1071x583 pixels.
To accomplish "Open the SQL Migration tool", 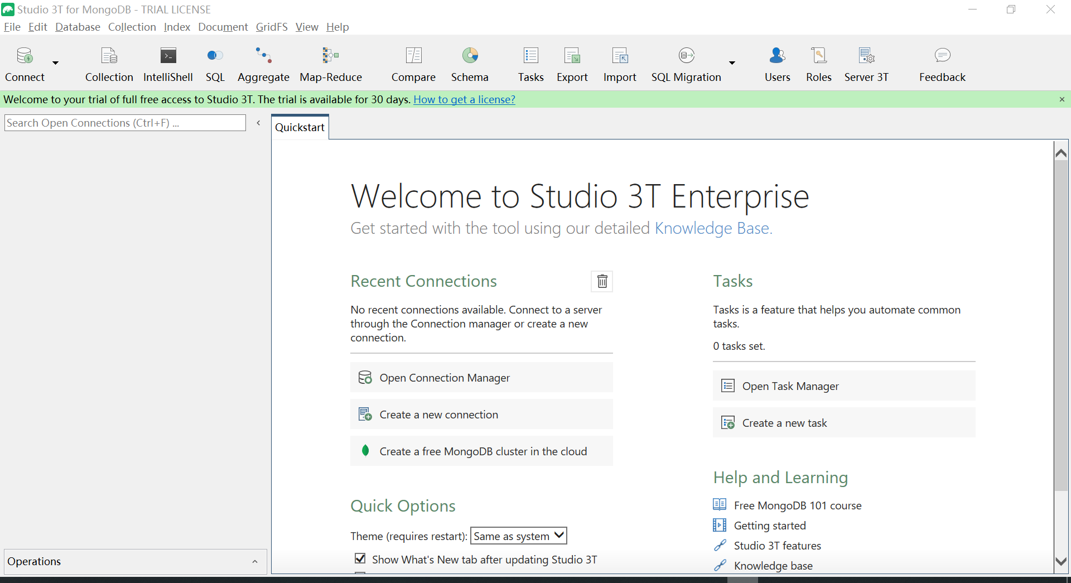I will (x=686, y=64).
